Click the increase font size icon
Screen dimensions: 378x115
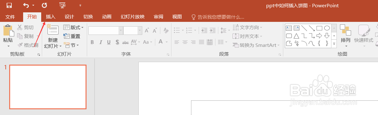tap(147, 30)
